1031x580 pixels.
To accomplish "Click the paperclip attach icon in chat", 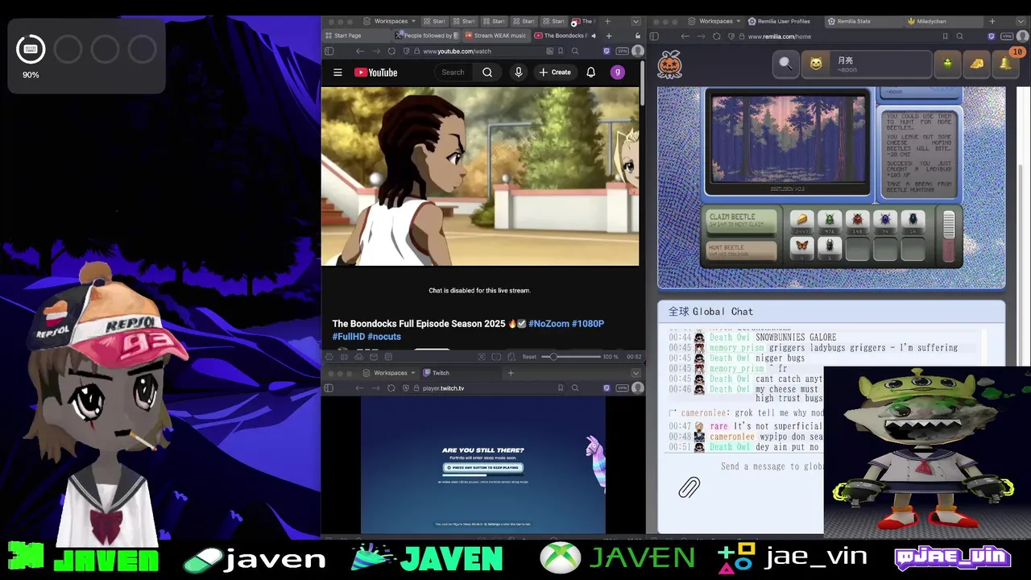I will click(689, 487).
